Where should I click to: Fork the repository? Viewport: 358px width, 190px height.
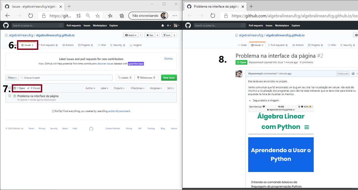pyautogui.click(x=166, y=35)
